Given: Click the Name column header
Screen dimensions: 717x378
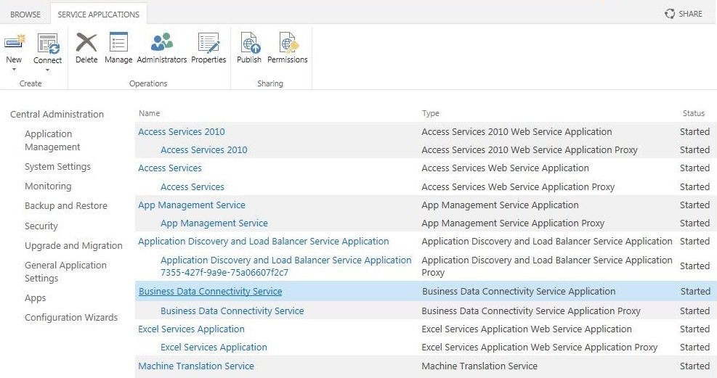Looking at the screenshot, I should pos(150,113).
